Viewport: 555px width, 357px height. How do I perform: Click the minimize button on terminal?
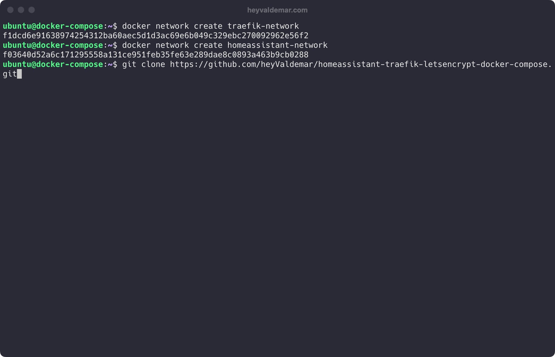[22, 10]
